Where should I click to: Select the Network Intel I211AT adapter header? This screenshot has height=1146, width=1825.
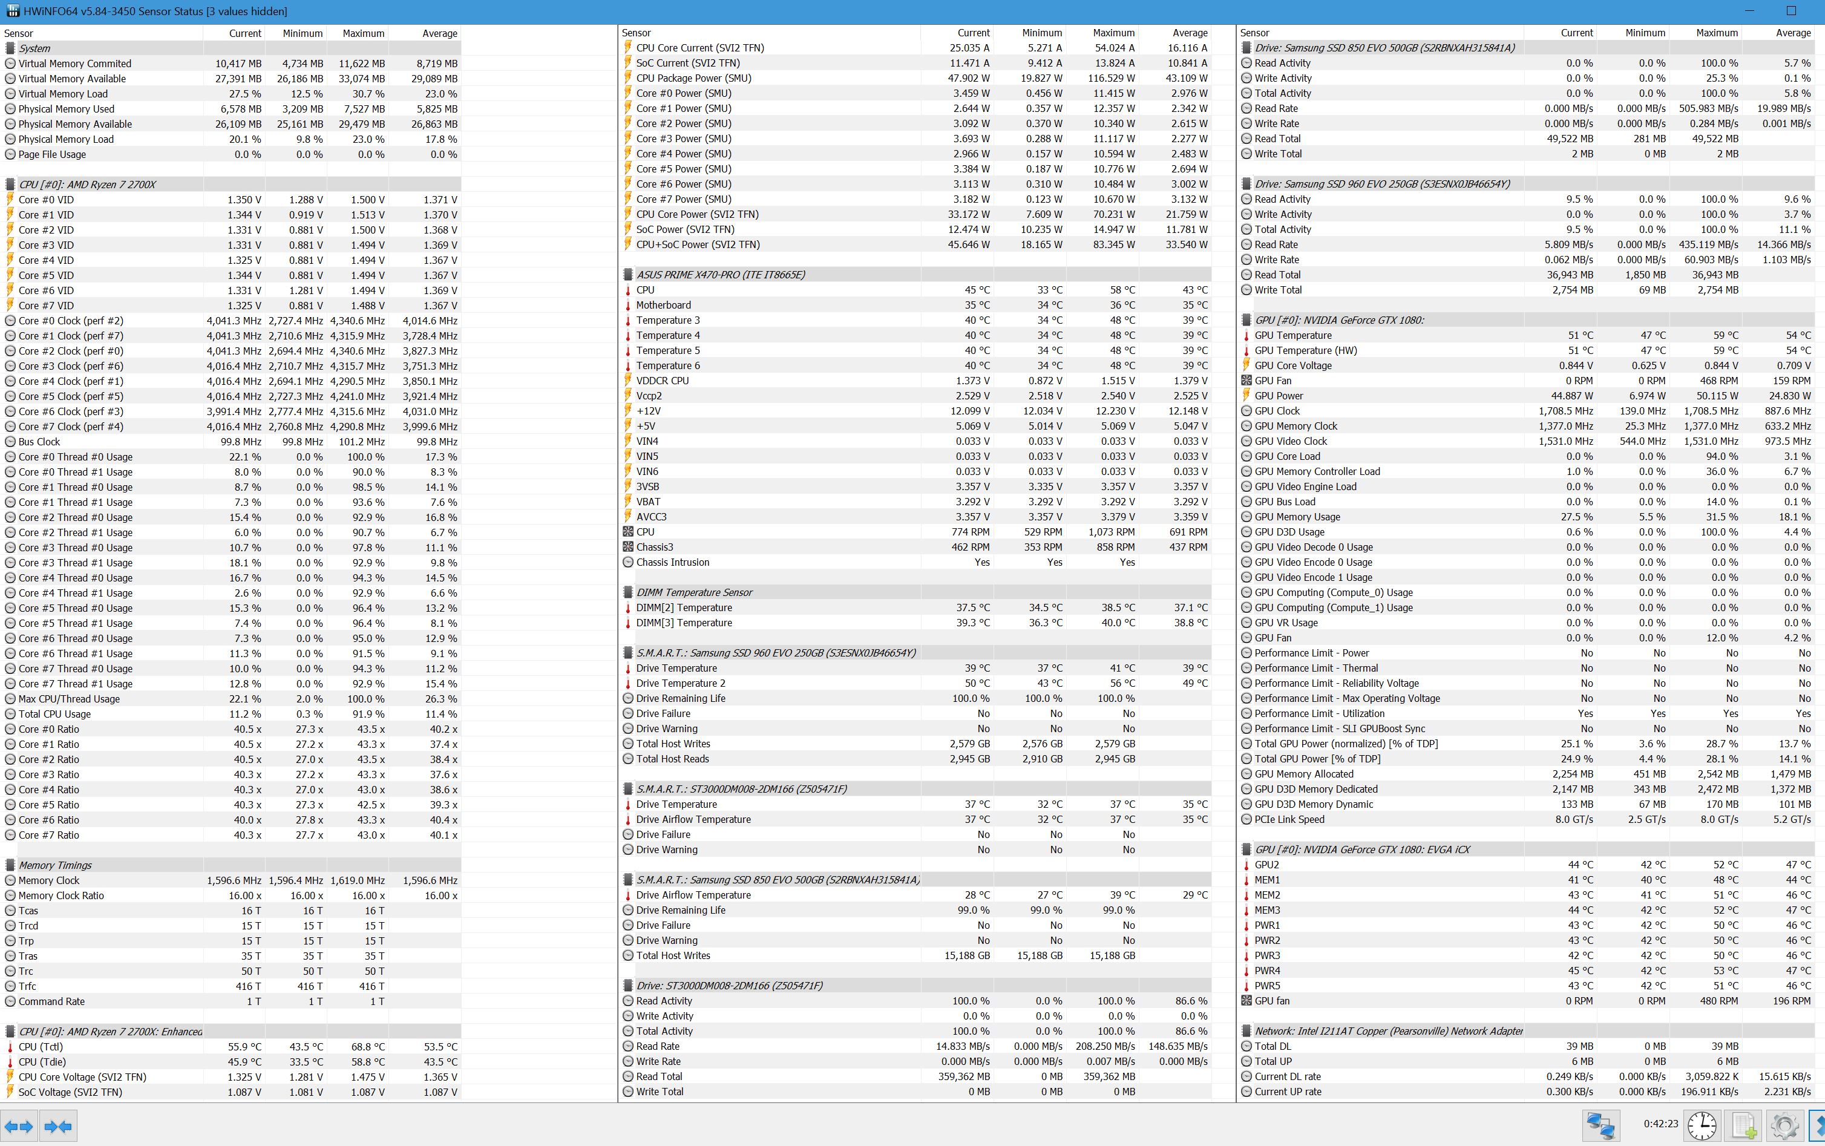tap(1388, 1031)
